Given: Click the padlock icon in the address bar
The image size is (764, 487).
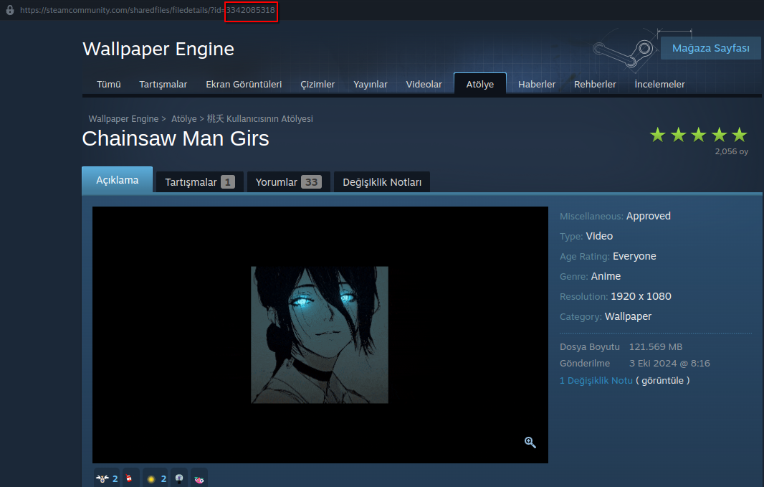Looking at the screenshot, I should pyautogui.click(x=10, y=10).
